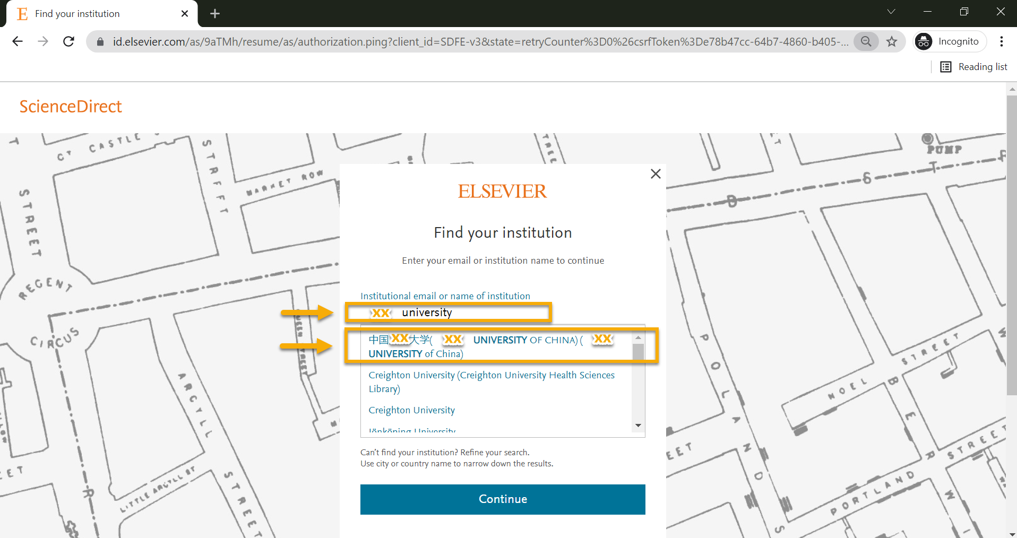This screenshot has height=538, width=1017.
Task: Bookmark this page with the star icon
Action: click(x=892, y=41)
